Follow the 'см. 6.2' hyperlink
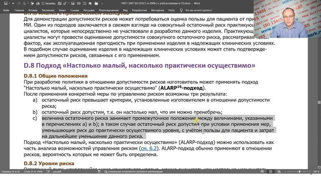321x180 pixels. click(148, 148)
